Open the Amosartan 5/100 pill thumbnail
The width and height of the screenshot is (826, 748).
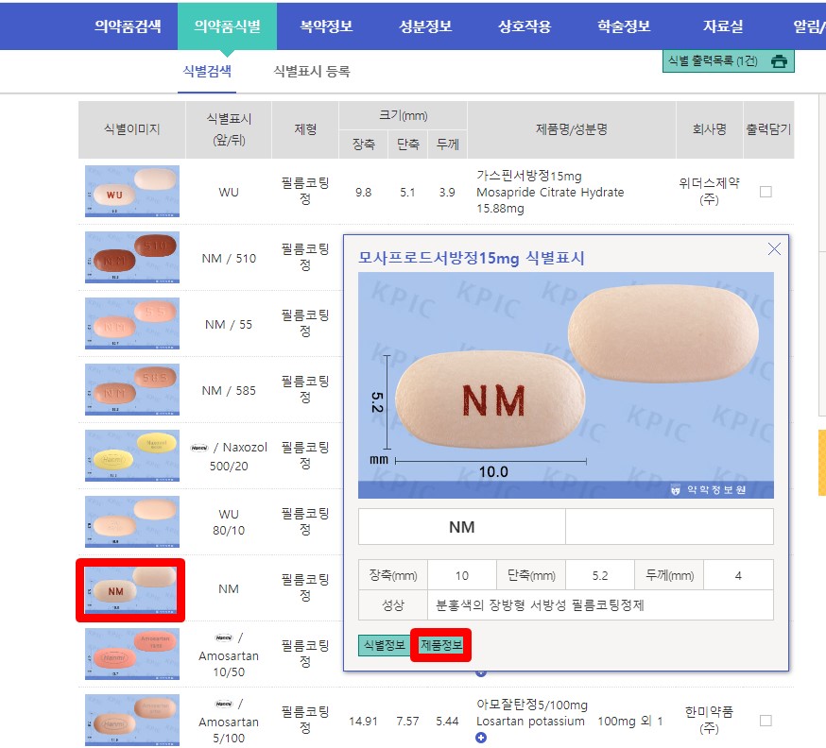132,720
